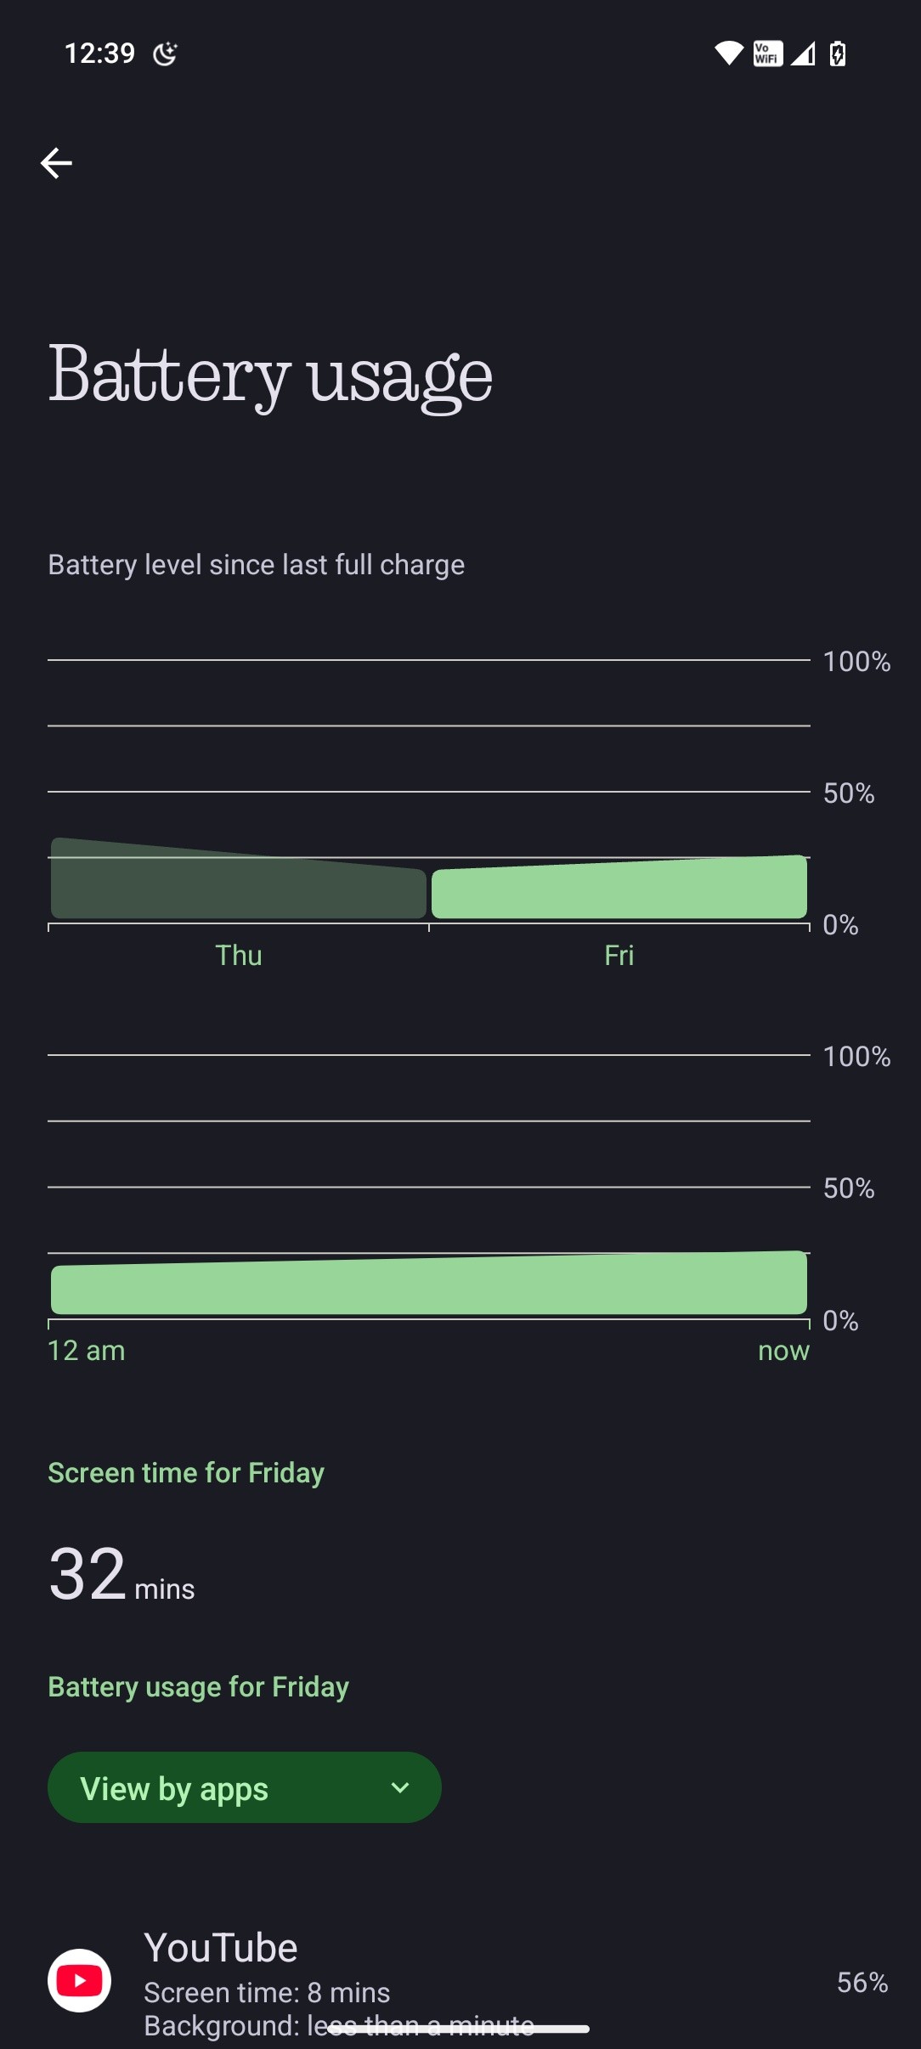The width and height of the screenshot is (921, 2049).
Task: Tap YouTube's 56% usage value
Action: (862, 1983)
